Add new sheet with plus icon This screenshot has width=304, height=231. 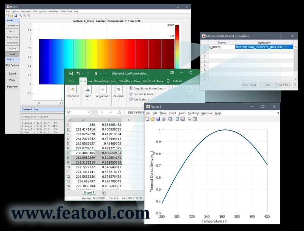(103, 193)
